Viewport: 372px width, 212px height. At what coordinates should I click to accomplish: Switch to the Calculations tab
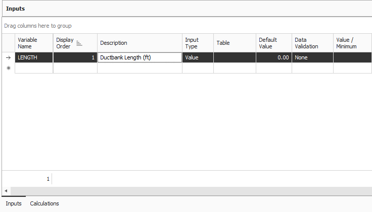tap(44, 203)
